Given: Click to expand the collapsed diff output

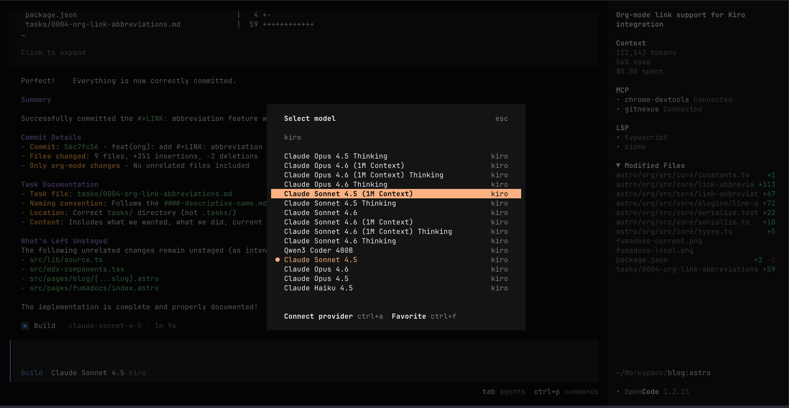Looking at the screenshot, I should [53, 52].
